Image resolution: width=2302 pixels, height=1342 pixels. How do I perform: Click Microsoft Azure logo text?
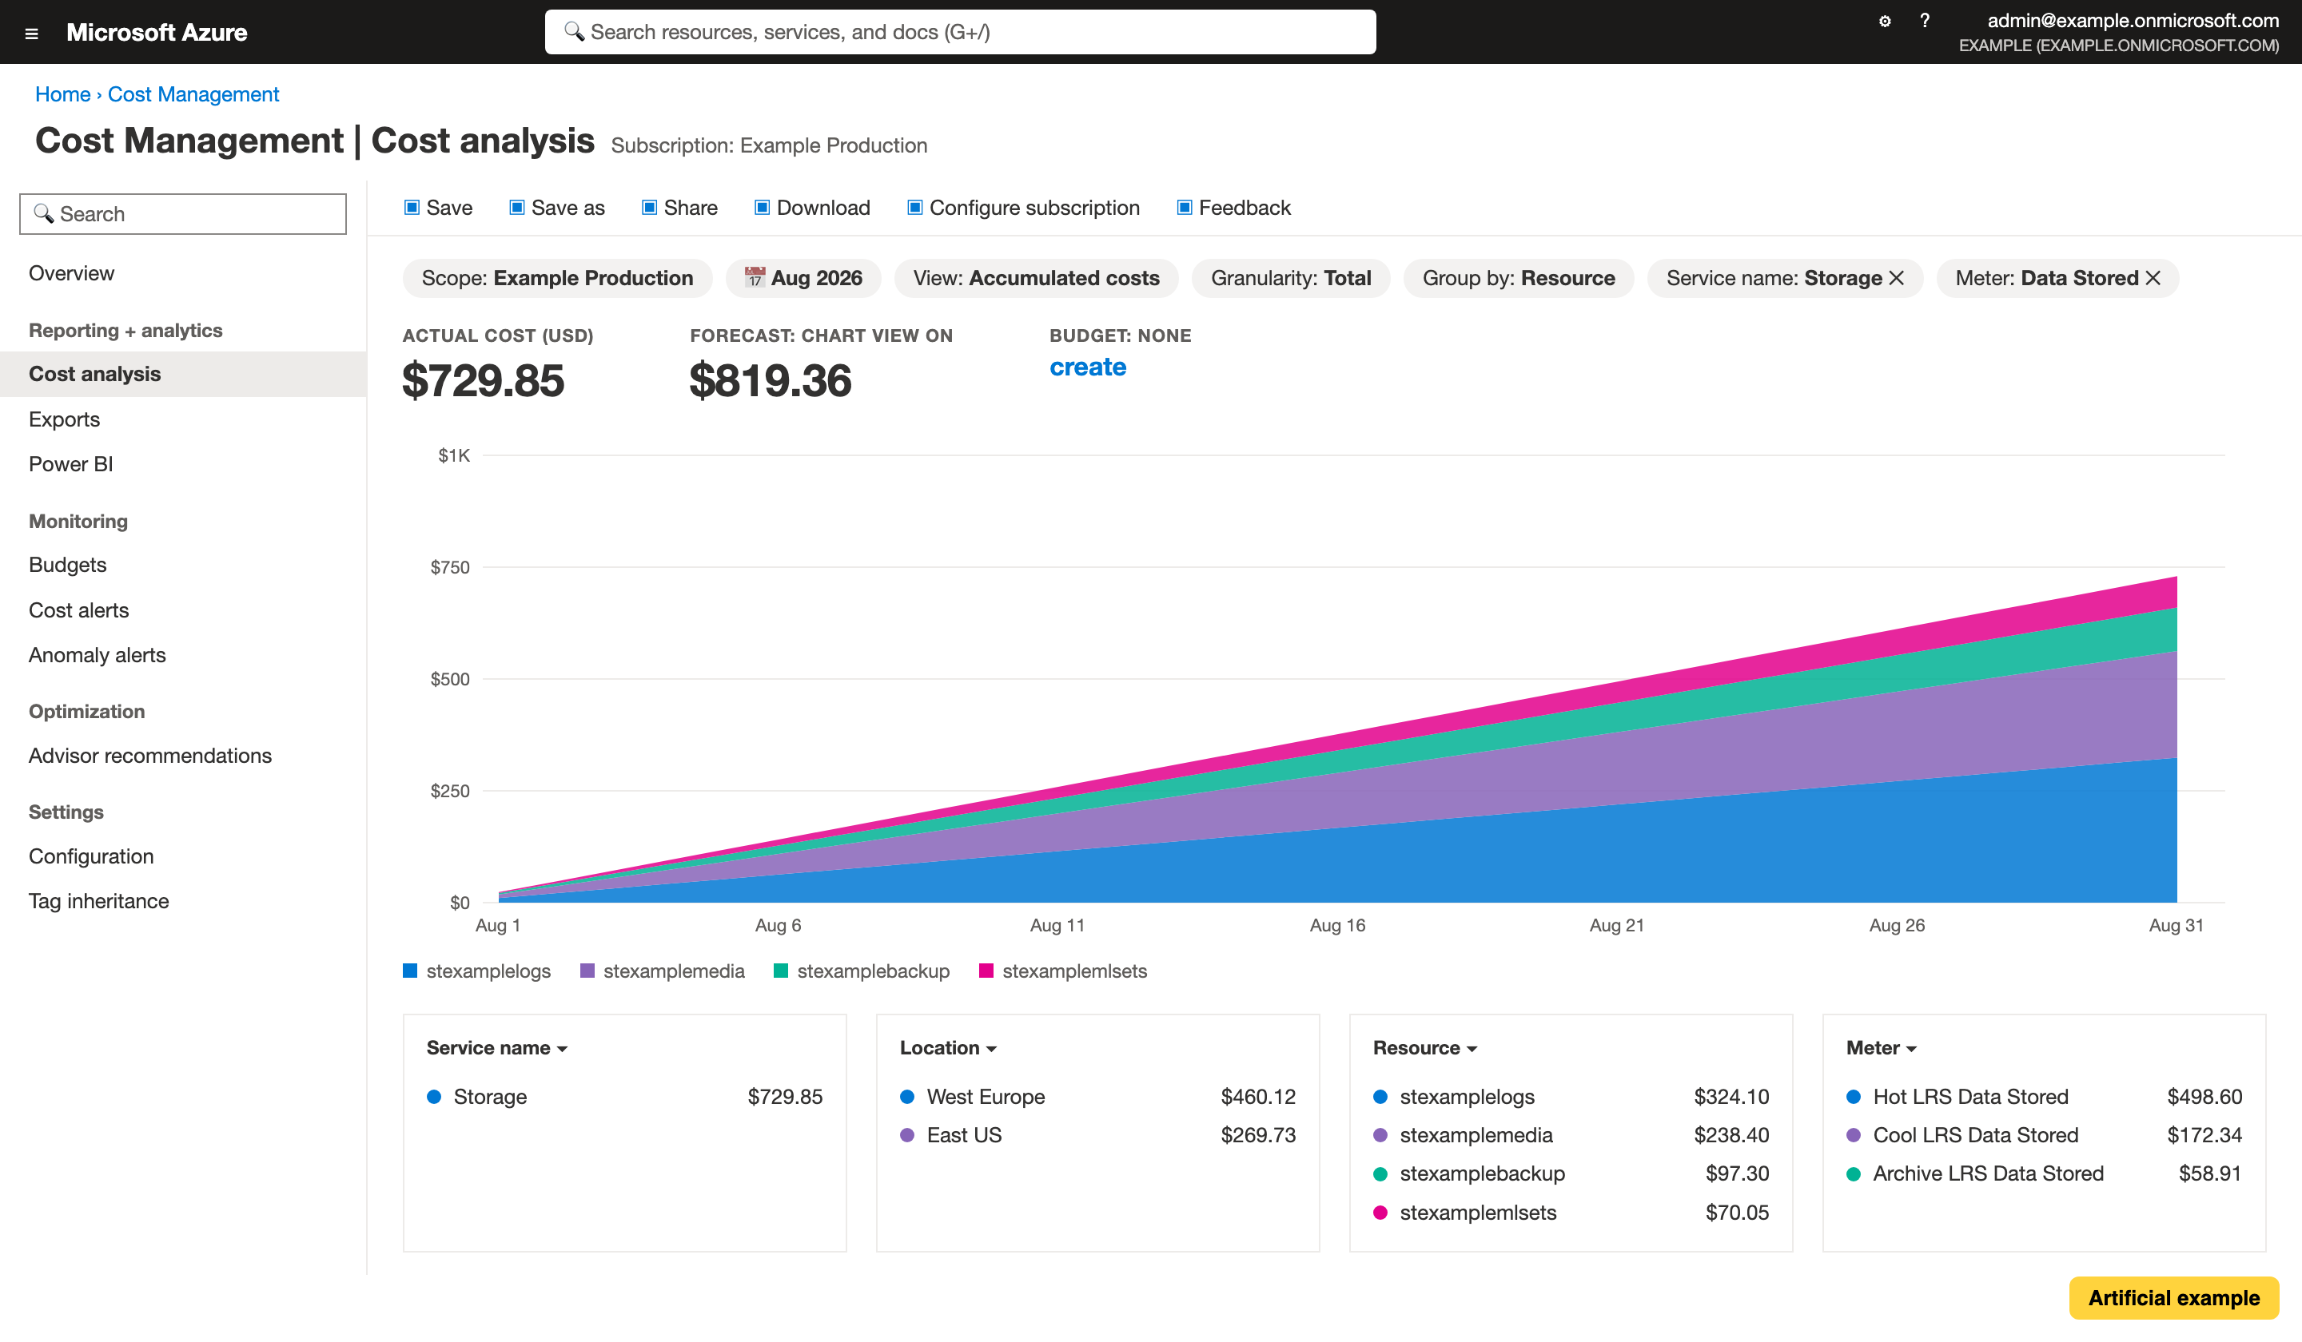pos(156,32)
